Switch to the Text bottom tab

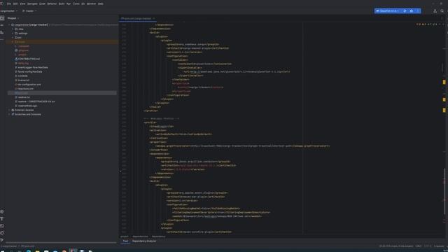[x=125, y=241]
